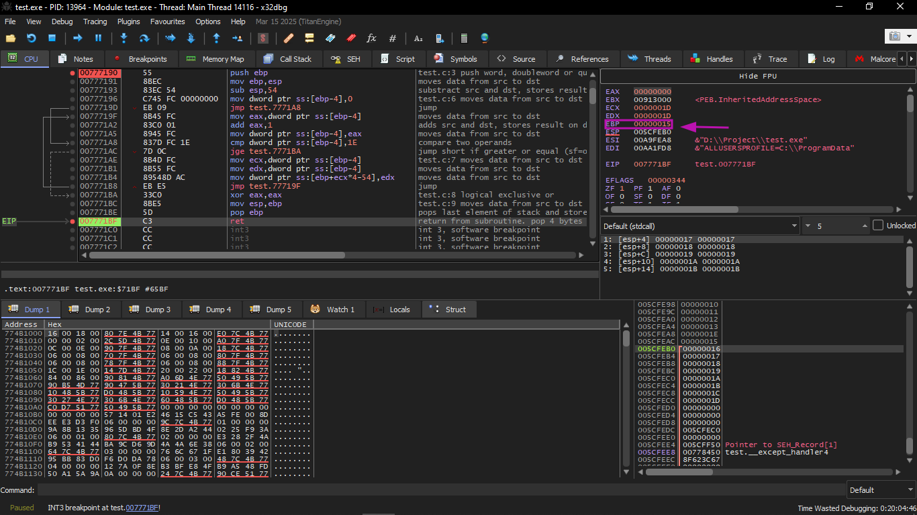917x515 pixels.
Task: Toggle breakpoint dot at address 007771BA
Action: [73, 195]
